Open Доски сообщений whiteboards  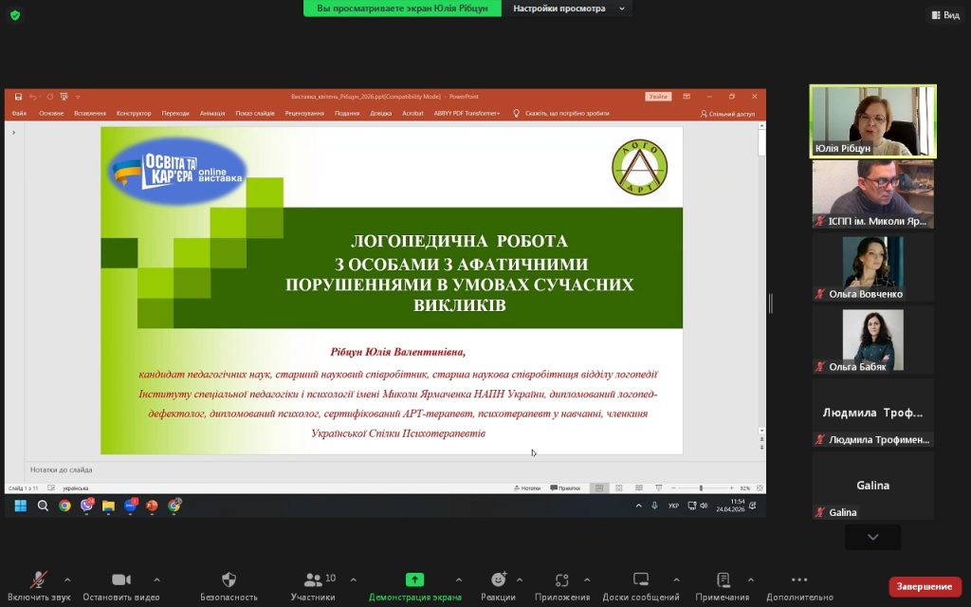tap(641, 579)
